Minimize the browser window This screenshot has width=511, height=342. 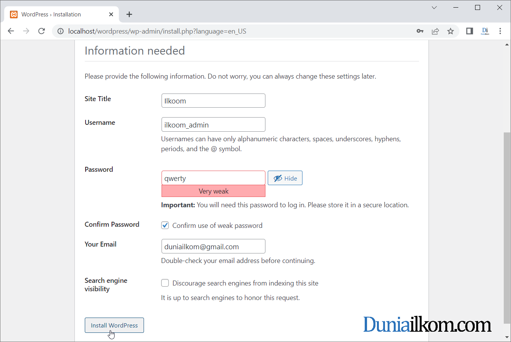pos(456,8)
